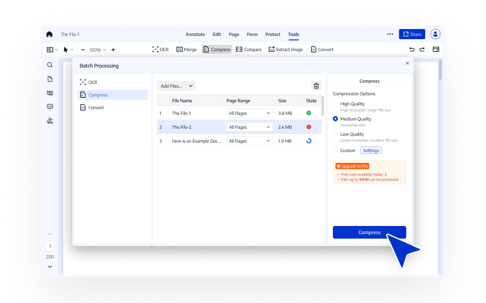Image resolution: width=486 pixels, height=303 pixels.
Task: Select the Here is an Example Doc row
Action: coord(239,141)
